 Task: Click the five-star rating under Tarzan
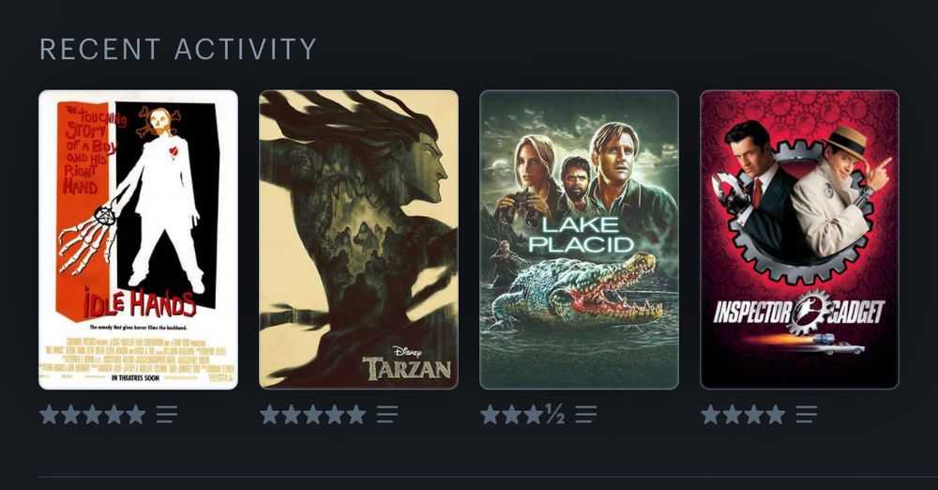coord(313,415)
